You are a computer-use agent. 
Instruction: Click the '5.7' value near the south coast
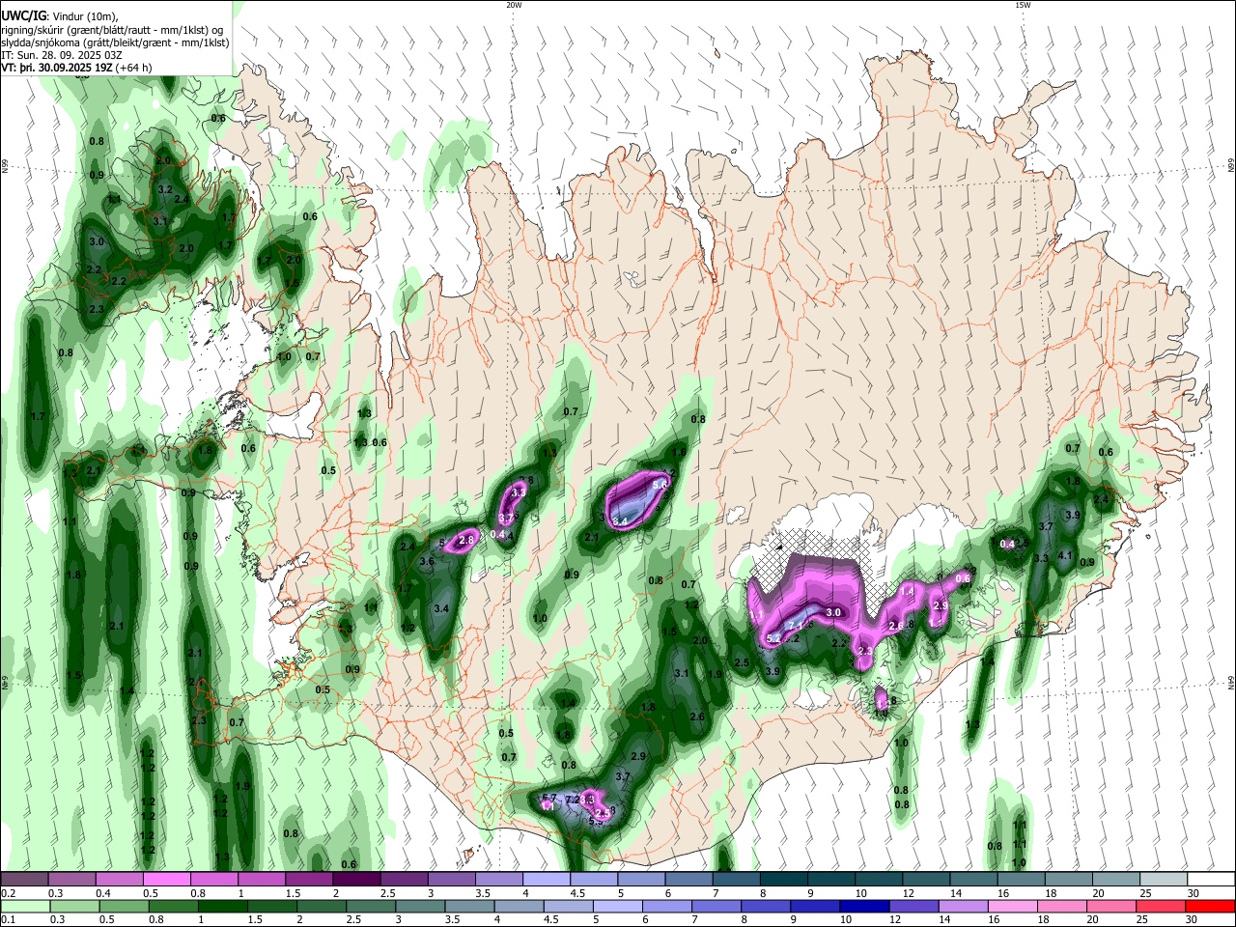(549, 797)
